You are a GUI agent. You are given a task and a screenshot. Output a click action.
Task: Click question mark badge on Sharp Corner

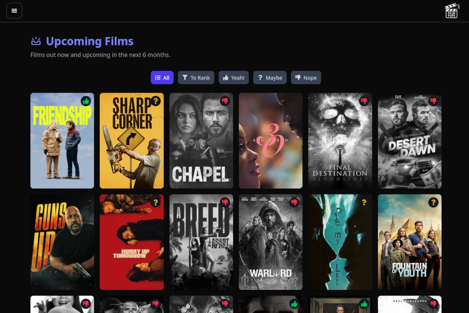point(155,101)
